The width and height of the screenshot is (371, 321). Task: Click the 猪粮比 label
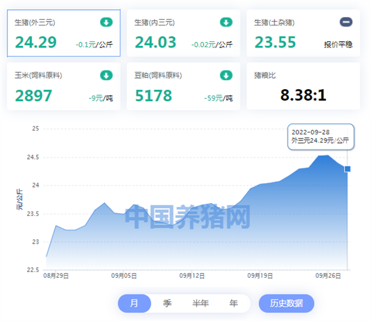(265, 75)
